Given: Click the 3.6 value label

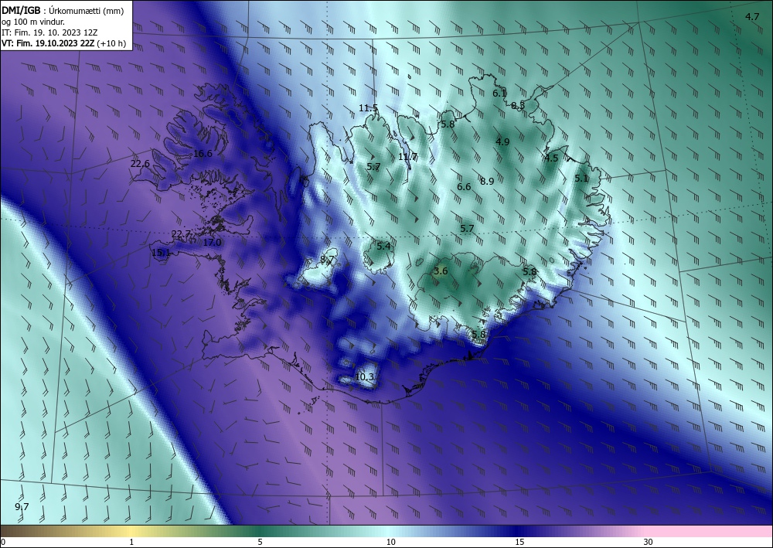Looking at the screenshot, I should (441, 271).
